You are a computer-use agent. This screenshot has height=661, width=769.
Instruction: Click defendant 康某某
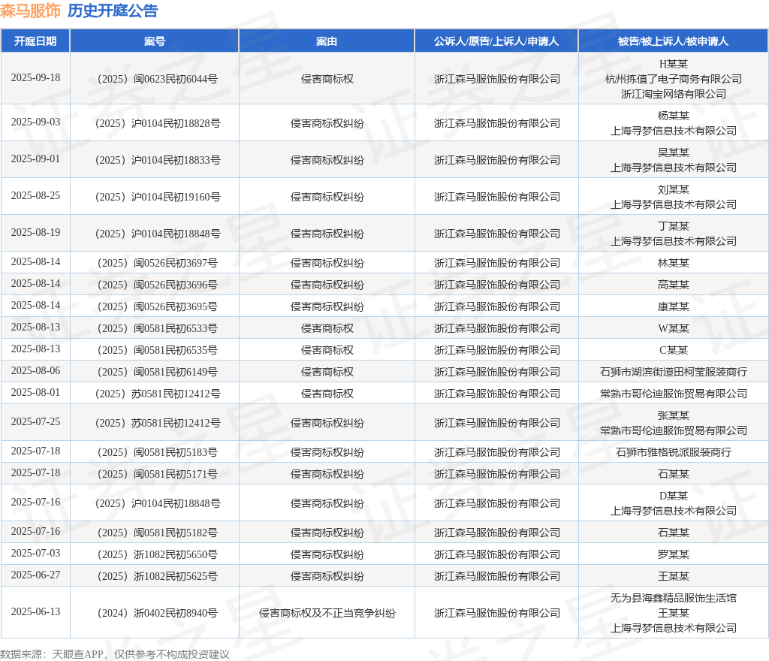[x=674, y=306]
